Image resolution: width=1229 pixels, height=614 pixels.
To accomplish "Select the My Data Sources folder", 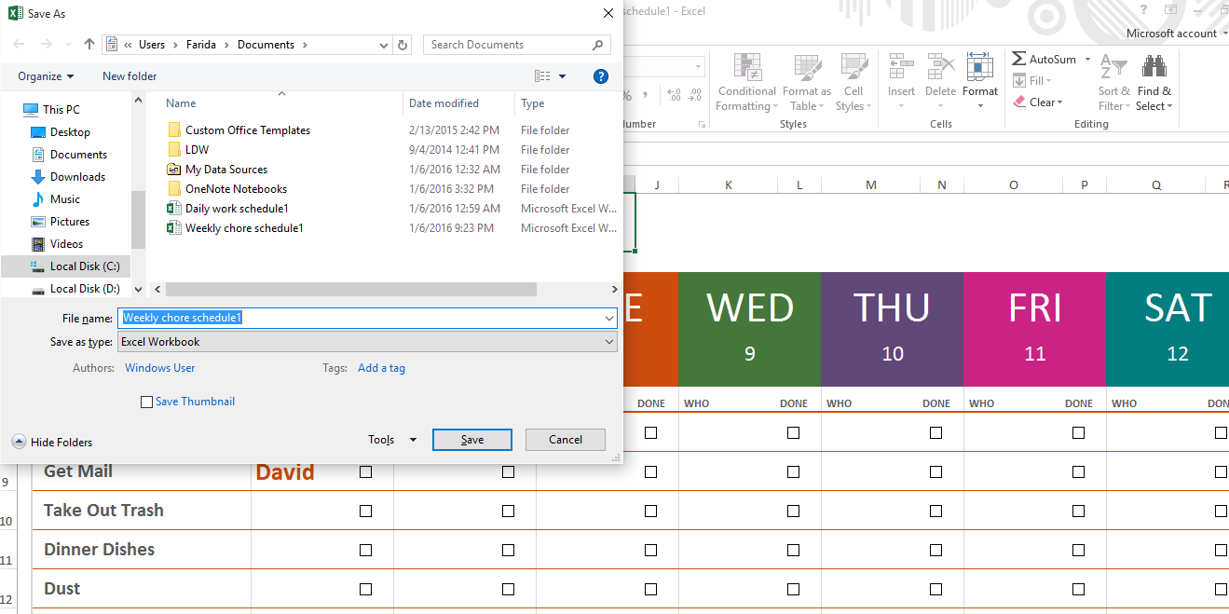I will pos(226,170).
